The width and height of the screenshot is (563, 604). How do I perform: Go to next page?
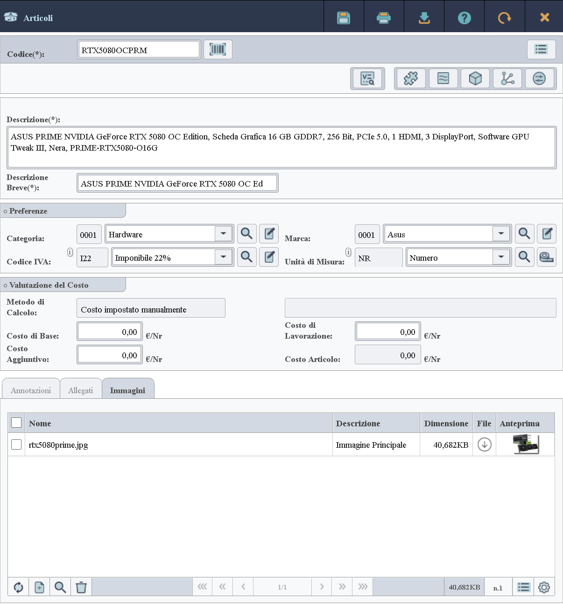pos(322,587)
